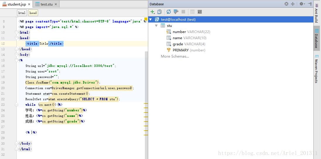
Task: Select the grade VARCHAR(4) column
Action: (189, 44)
